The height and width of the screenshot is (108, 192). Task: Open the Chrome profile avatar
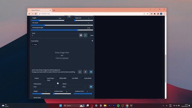[x=161, y=14]
